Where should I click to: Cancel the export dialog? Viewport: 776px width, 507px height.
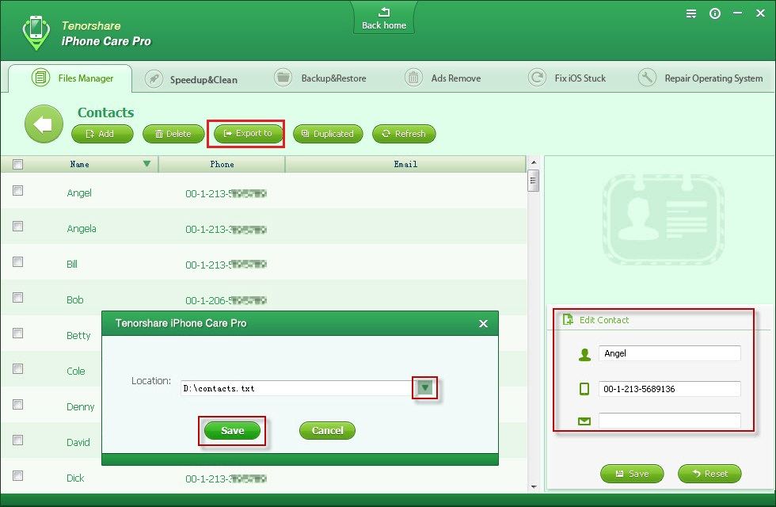[x=327, y=431]
